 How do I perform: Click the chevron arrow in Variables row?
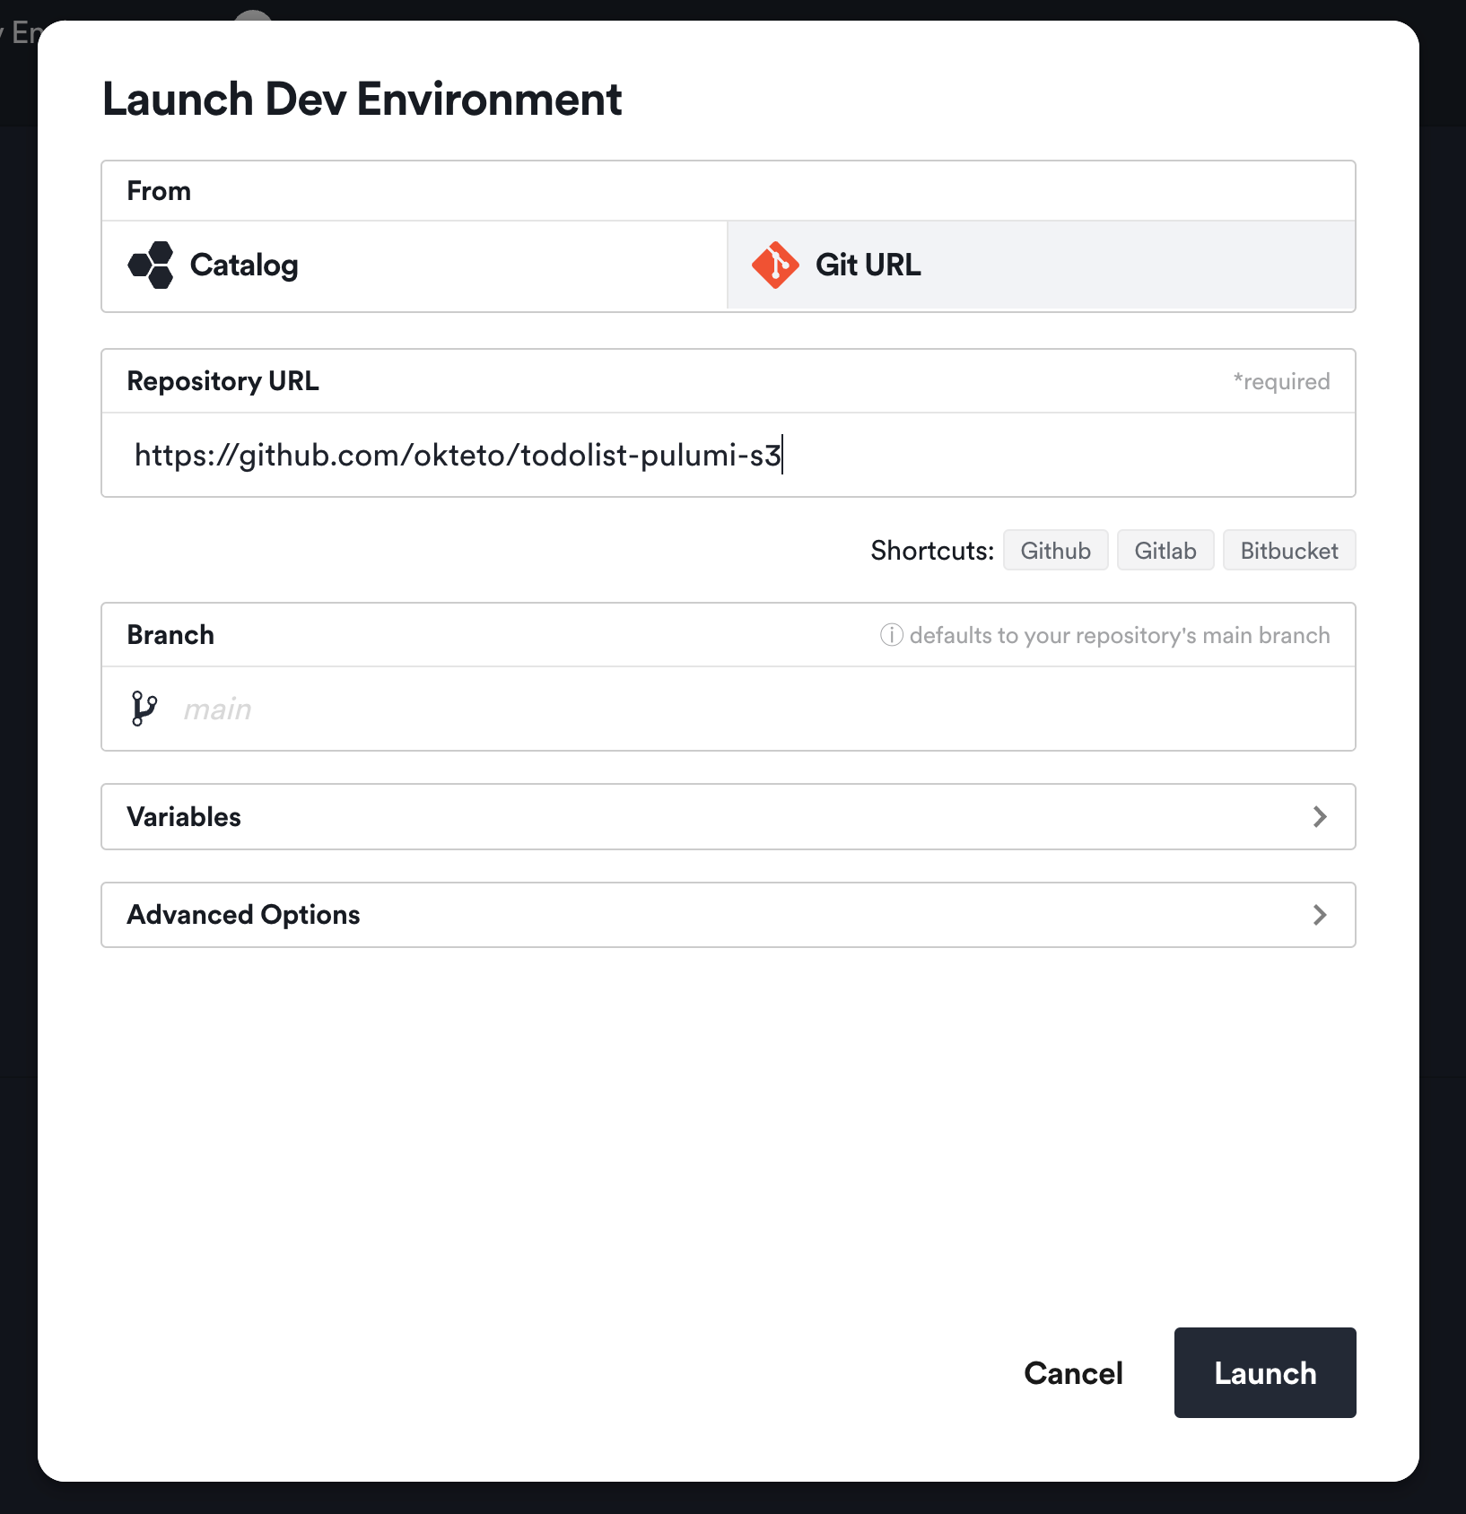pos(1320,817)
